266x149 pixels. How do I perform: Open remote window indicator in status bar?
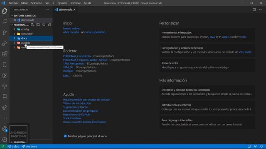3,147
